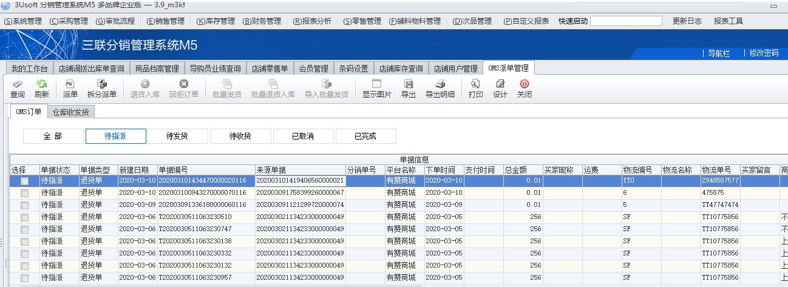Viewport: 788px width, 287px height.
Task: Click the 打印 print toolbar icon
Action: point(476,89)
